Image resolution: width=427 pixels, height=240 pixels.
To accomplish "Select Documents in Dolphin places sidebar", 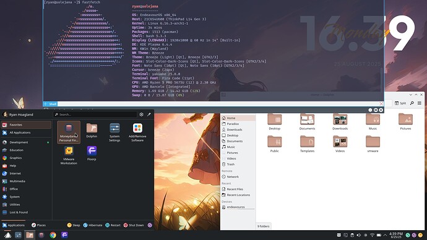I will coord(238,141).
